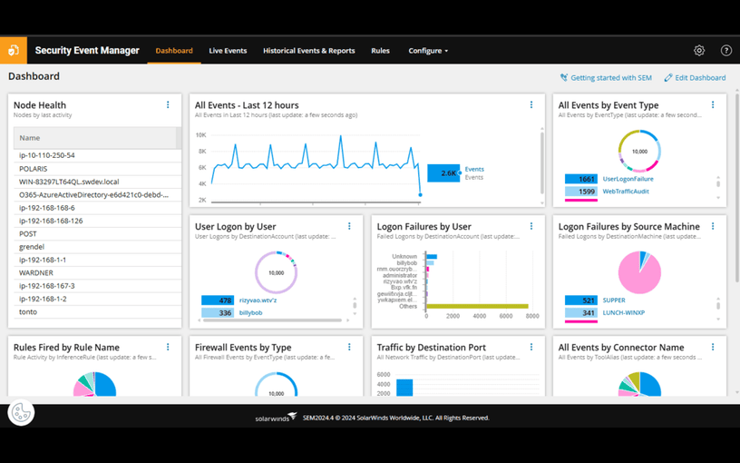Open All Events Last 12 hours options menu

[x=531, y=105]
